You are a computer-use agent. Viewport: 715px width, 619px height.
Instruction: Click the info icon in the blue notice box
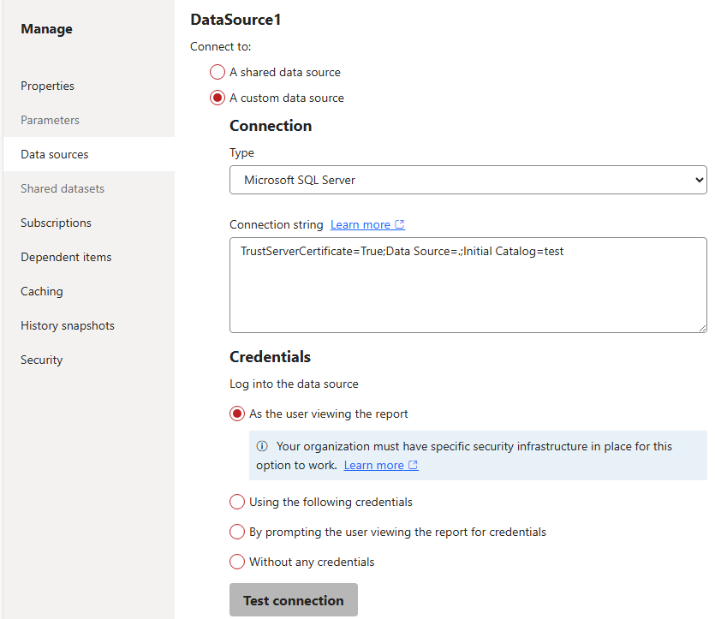coord(262,446)
